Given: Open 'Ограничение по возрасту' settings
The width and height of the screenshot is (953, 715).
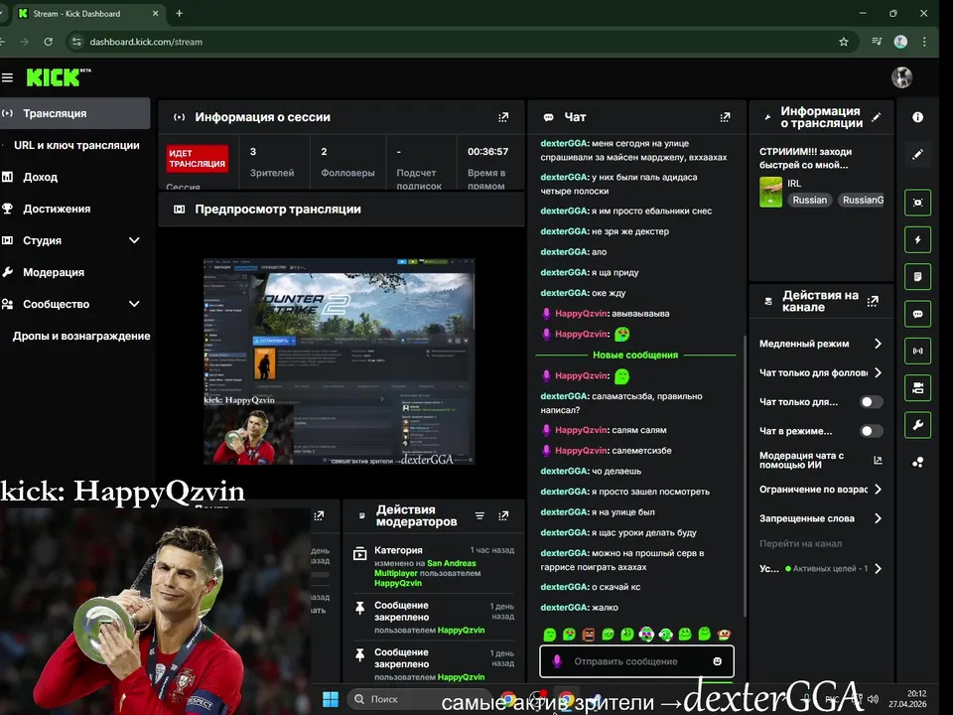Looking at the screenshot, I should click(821, 490).
